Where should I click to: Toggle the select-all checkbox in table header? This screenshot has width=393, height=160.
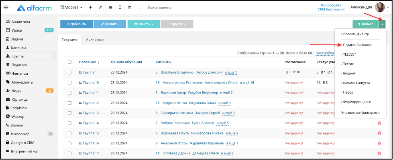(x=70, y=62)
